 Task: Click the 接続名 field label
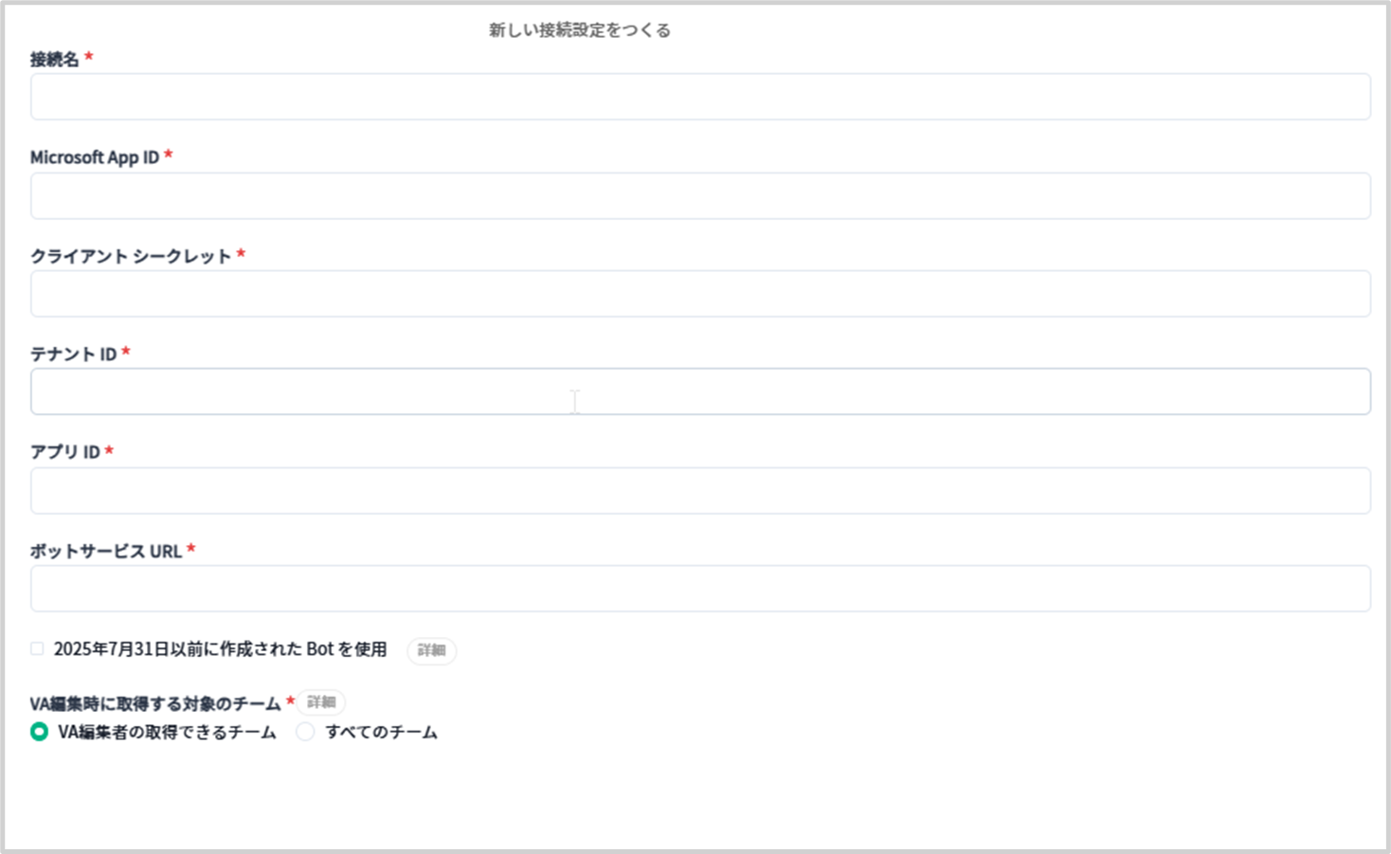point(54,59)
